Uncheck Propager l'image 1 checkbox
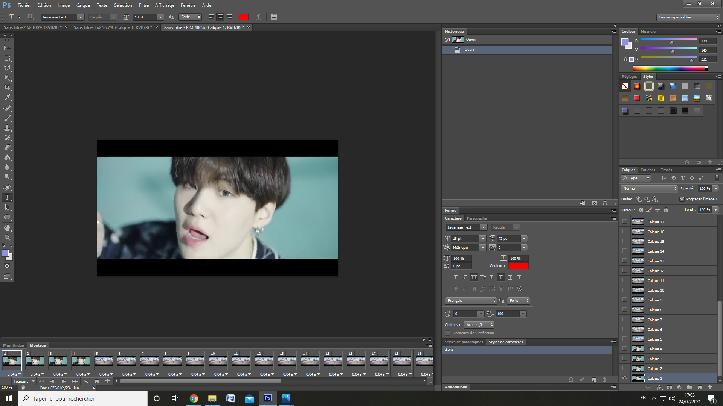The height and width of the screenshot is (406, 723). [x=682, y=199]
